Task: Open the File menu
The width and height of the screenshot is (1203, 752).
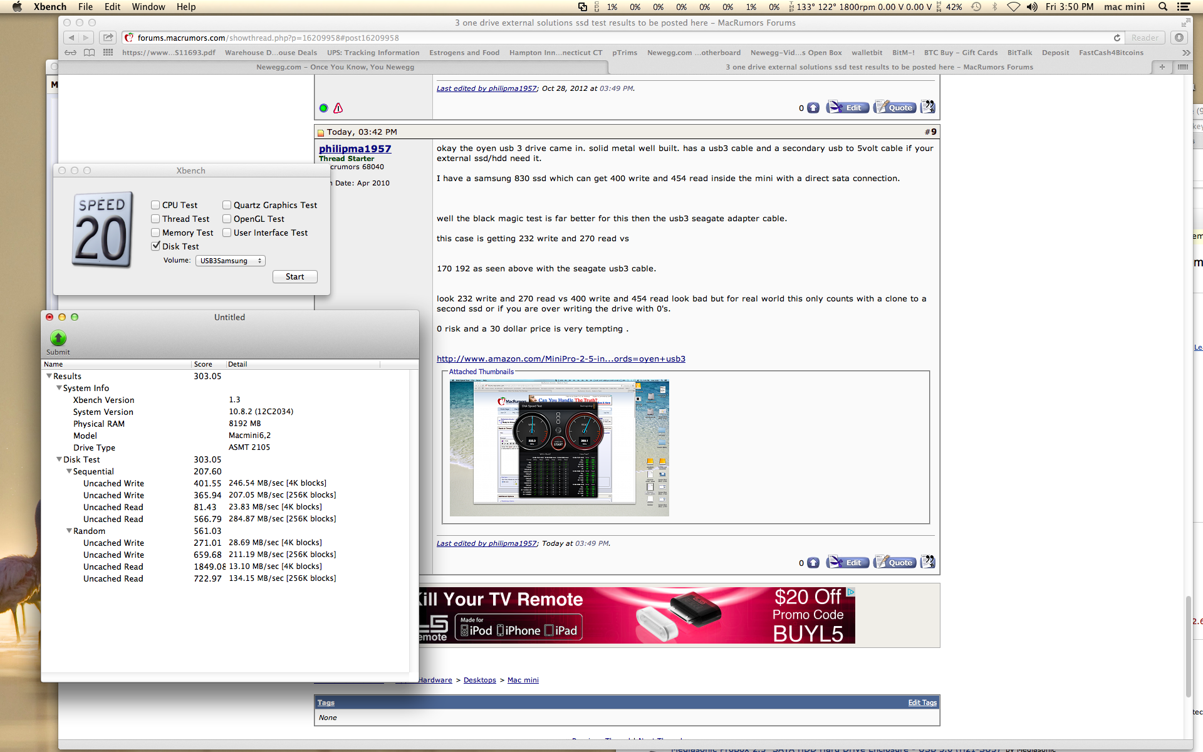Action: pos(85,7)
